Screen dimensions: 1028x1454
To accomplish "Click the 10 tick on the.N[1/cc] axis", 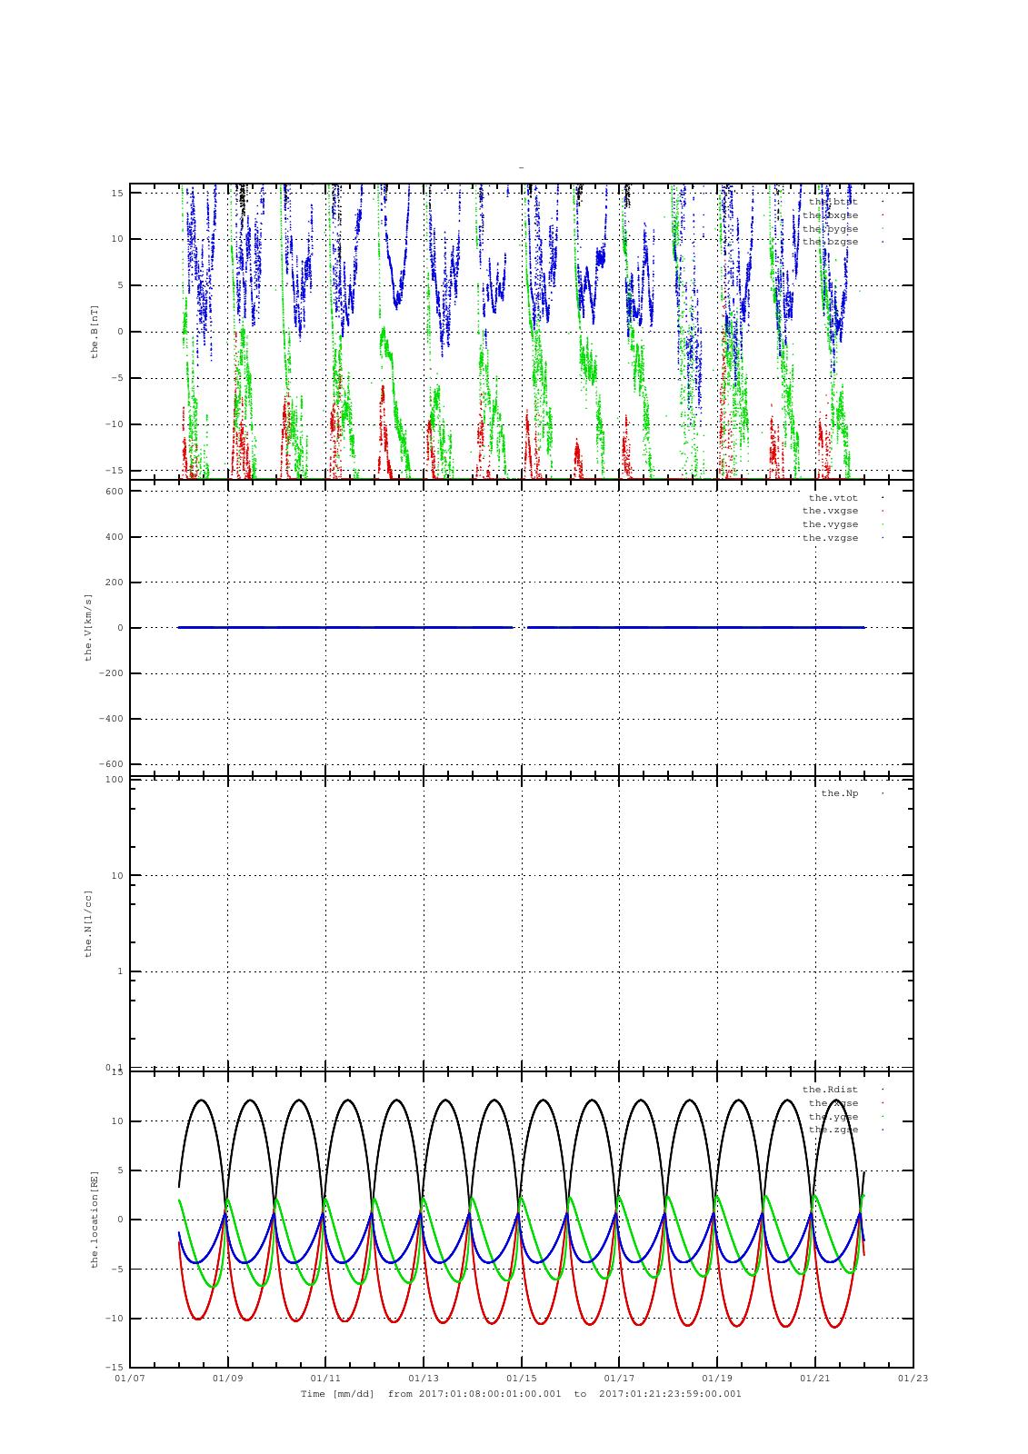I will coord(117,876).
